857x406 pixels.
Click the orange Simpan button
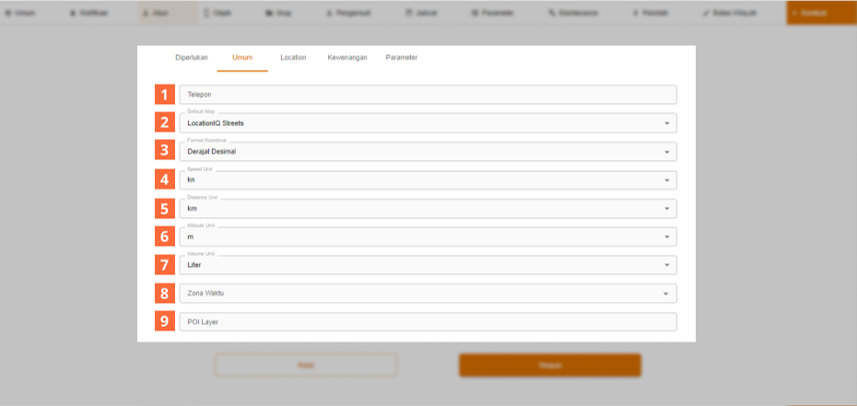[549, 365]
